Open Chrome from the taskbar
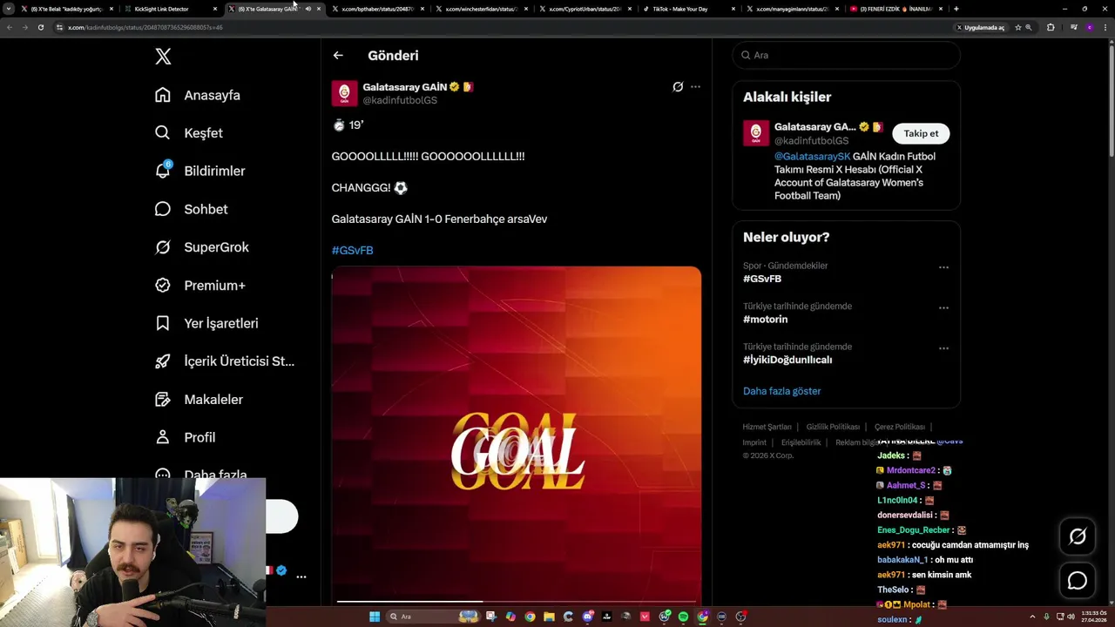Image resolution: width=1115 pixels, height=627 pixels. click(x=530, y=617)
